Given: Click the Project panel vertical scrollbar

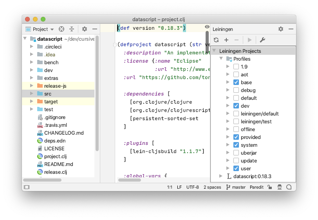Looking at the screenshot, I should [97, 93].
